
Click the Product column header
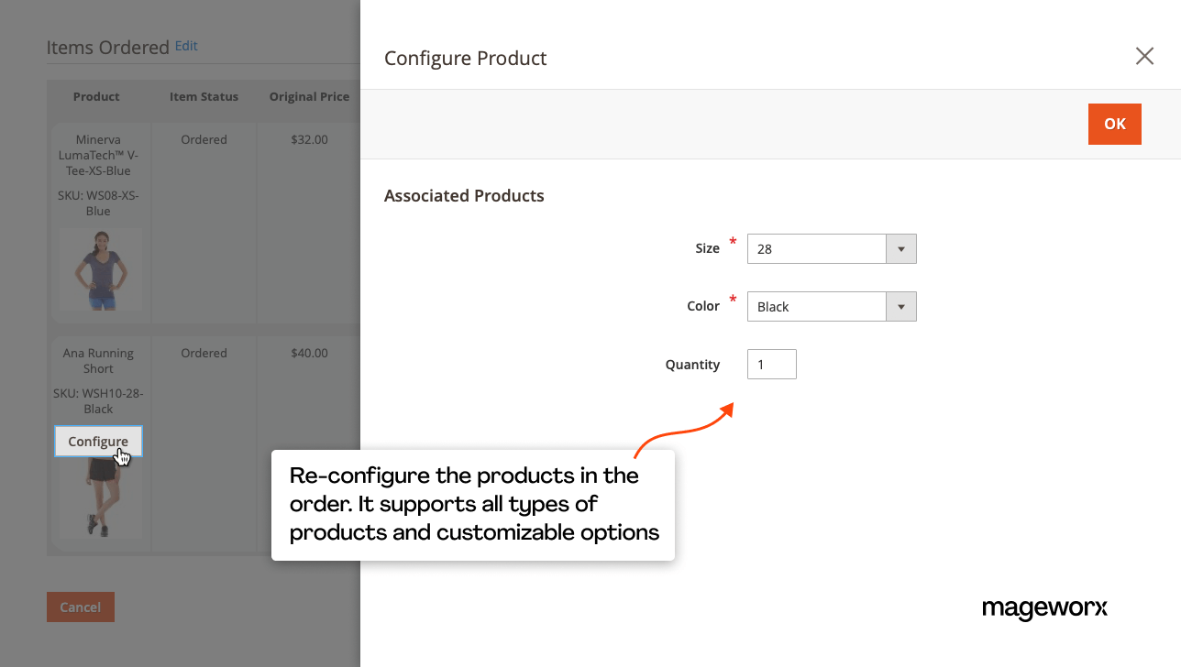96,96
